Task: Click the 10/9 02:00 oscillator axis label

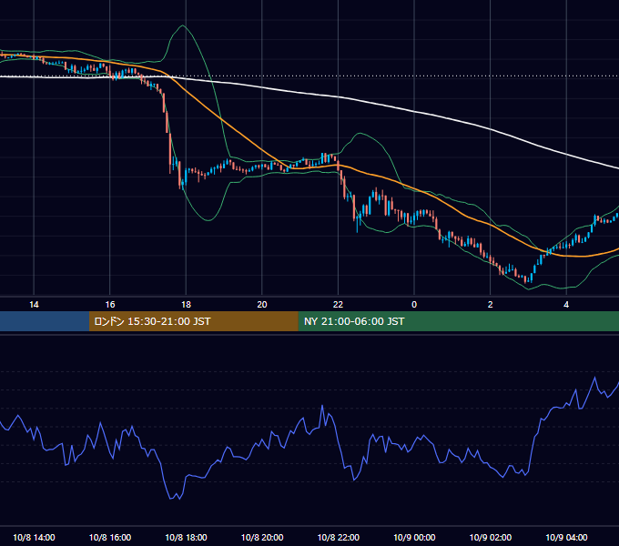Action: pos(491,537)
